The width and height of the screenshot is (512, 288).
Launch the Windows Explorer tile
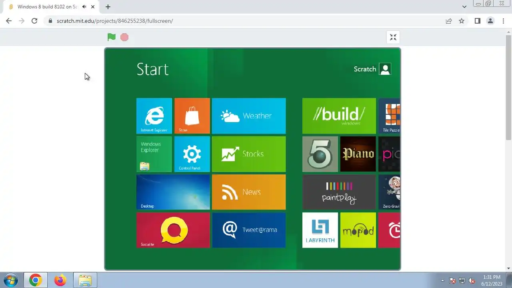(x=154, y=154)
